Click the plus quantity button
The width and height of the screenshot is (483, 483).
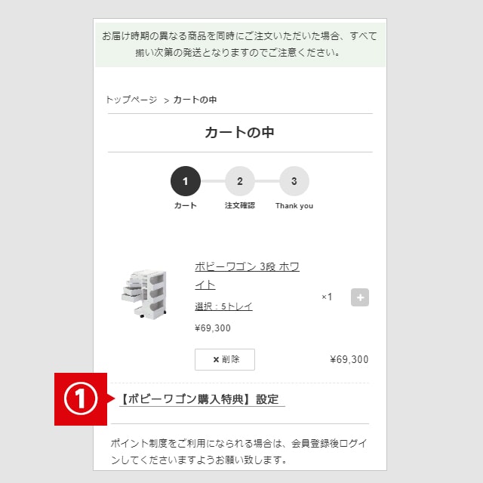point(360,297)
